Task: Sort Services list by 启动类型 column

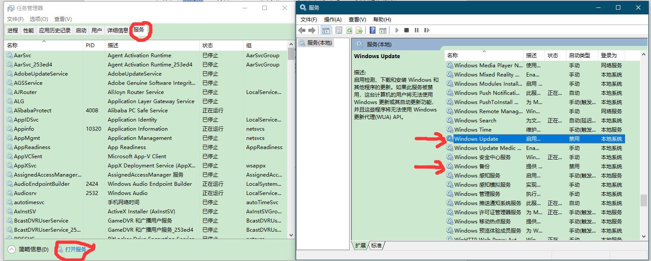Action: pos(581,56)
